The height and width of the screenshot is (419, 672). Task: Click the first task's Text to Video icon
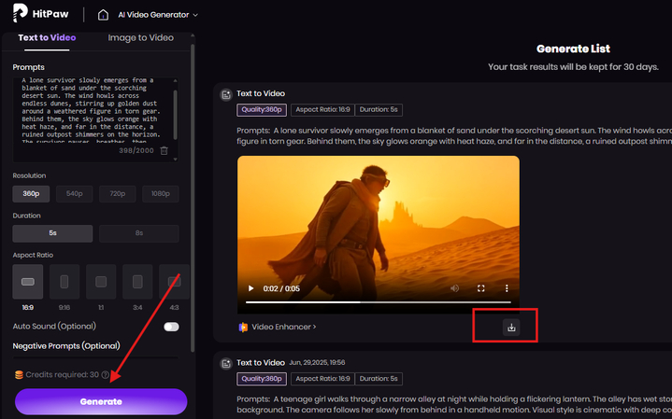(x=226, y=94)
